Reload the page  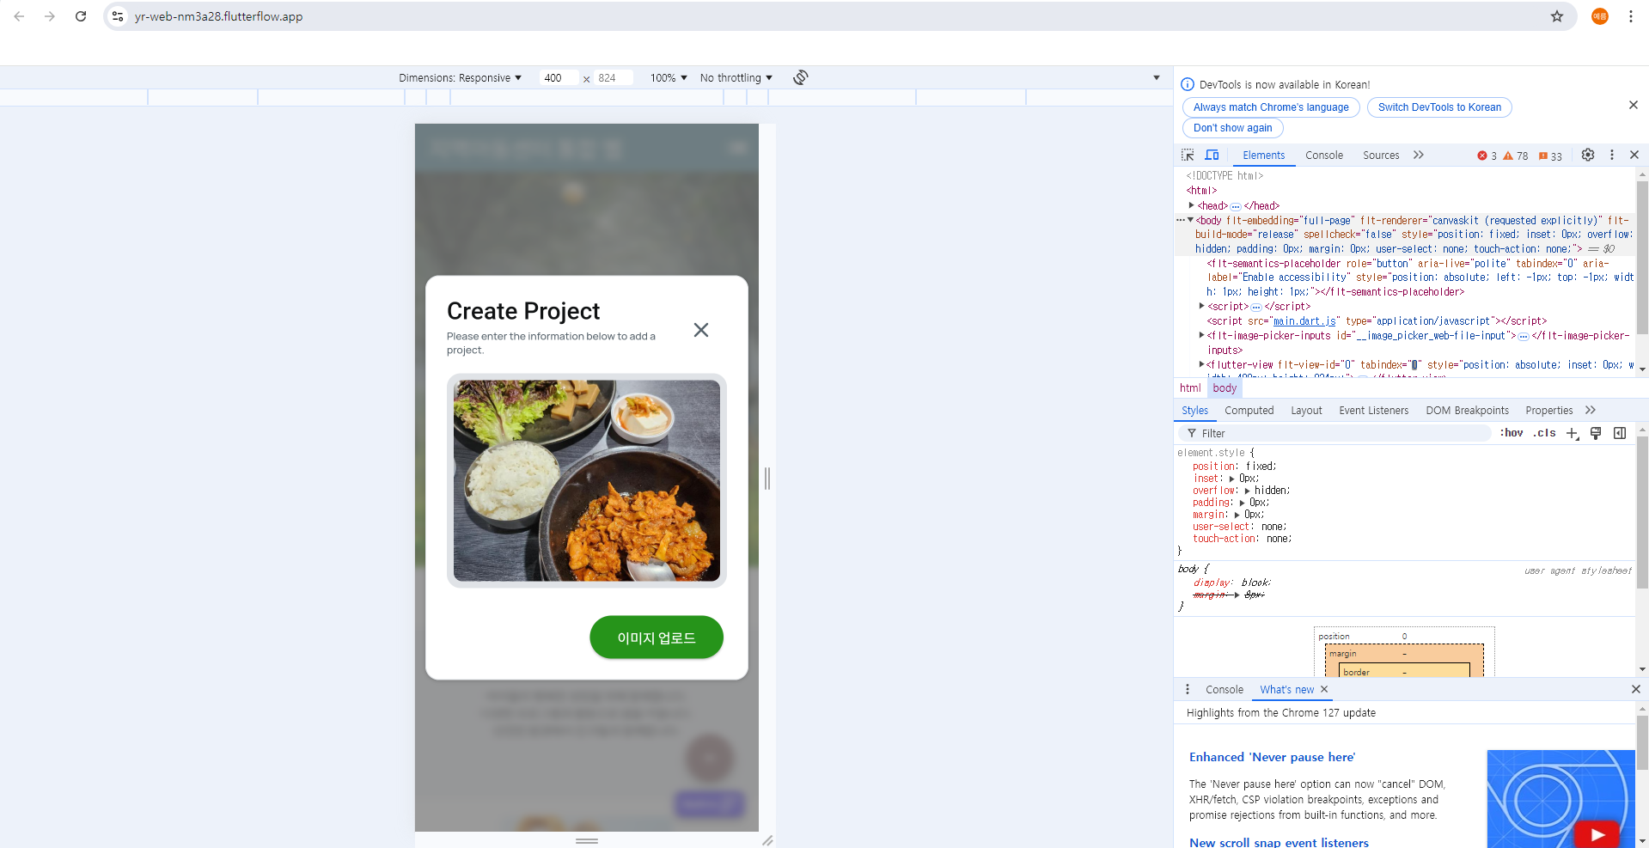[81, 16]
